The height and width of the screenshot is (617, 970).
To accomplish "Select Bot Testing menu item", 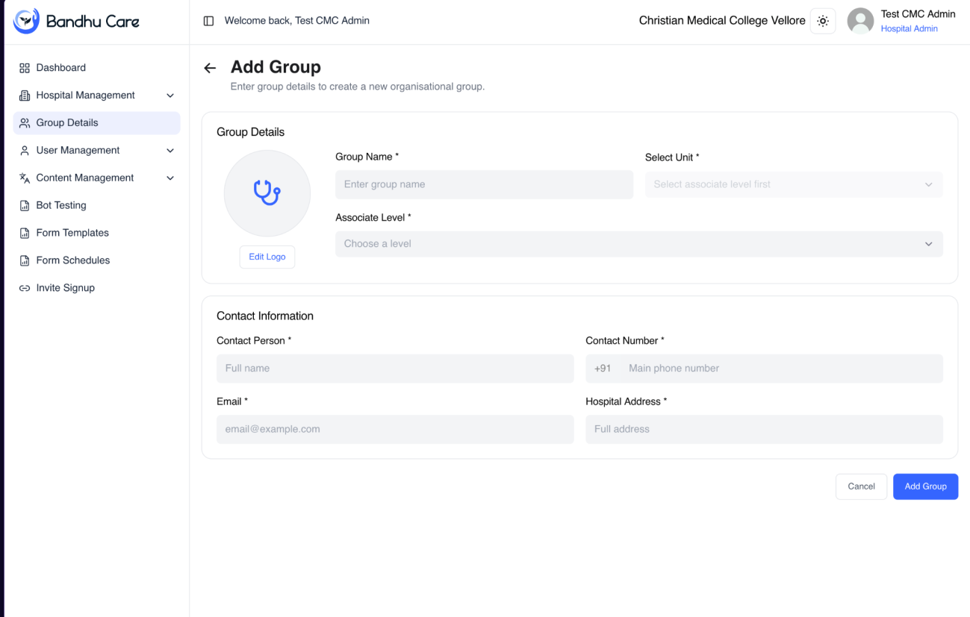I will point(97,206).
